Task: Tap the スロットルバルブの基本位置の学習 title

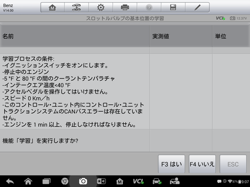Action: click(x=125, y=18)
